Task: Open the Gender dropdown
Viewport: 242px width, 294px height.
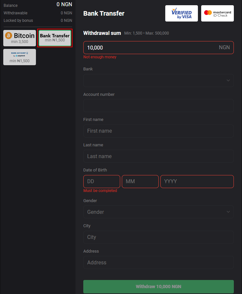Action: (158, 212)
